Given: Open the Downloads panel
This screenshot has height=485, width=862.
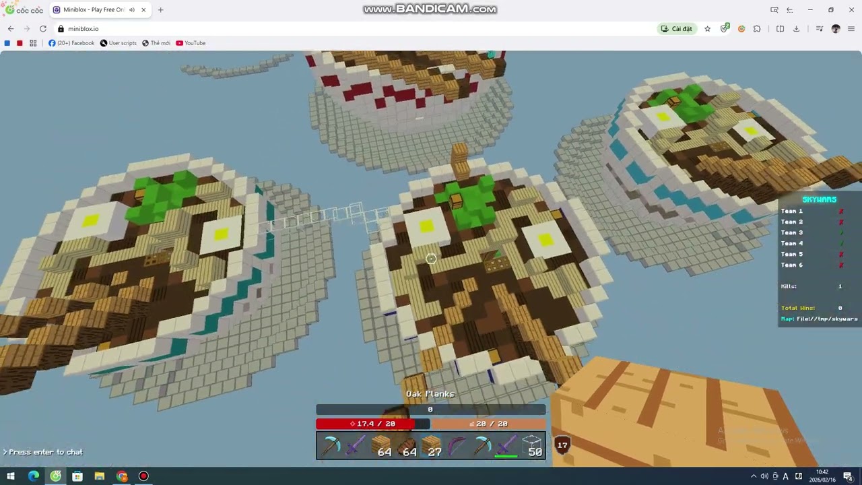Looking at the screenshot, I should coord(796,29).
